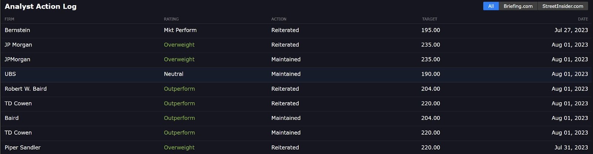
Task: Open the Robert W. Baird entry
Action: (296, 89)
